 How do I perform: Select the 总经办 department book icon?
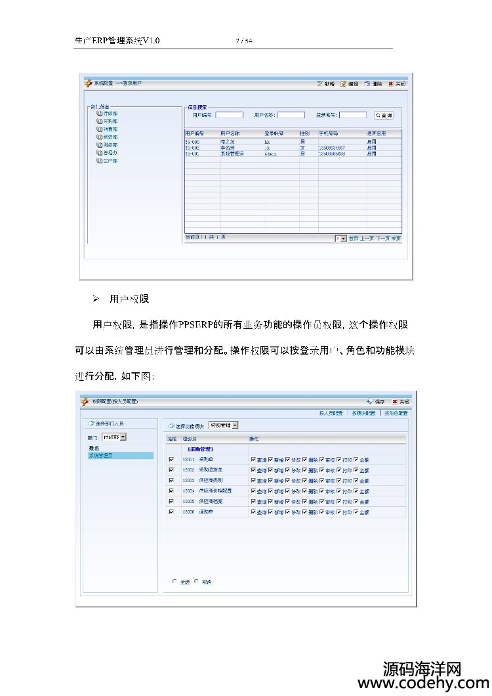99,153
